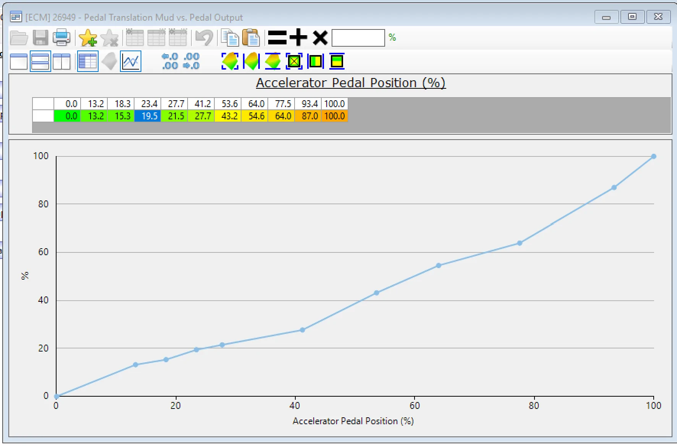The image size is (677, 446).
Task: Click square X icon with corner brackets
Action: 294,61
